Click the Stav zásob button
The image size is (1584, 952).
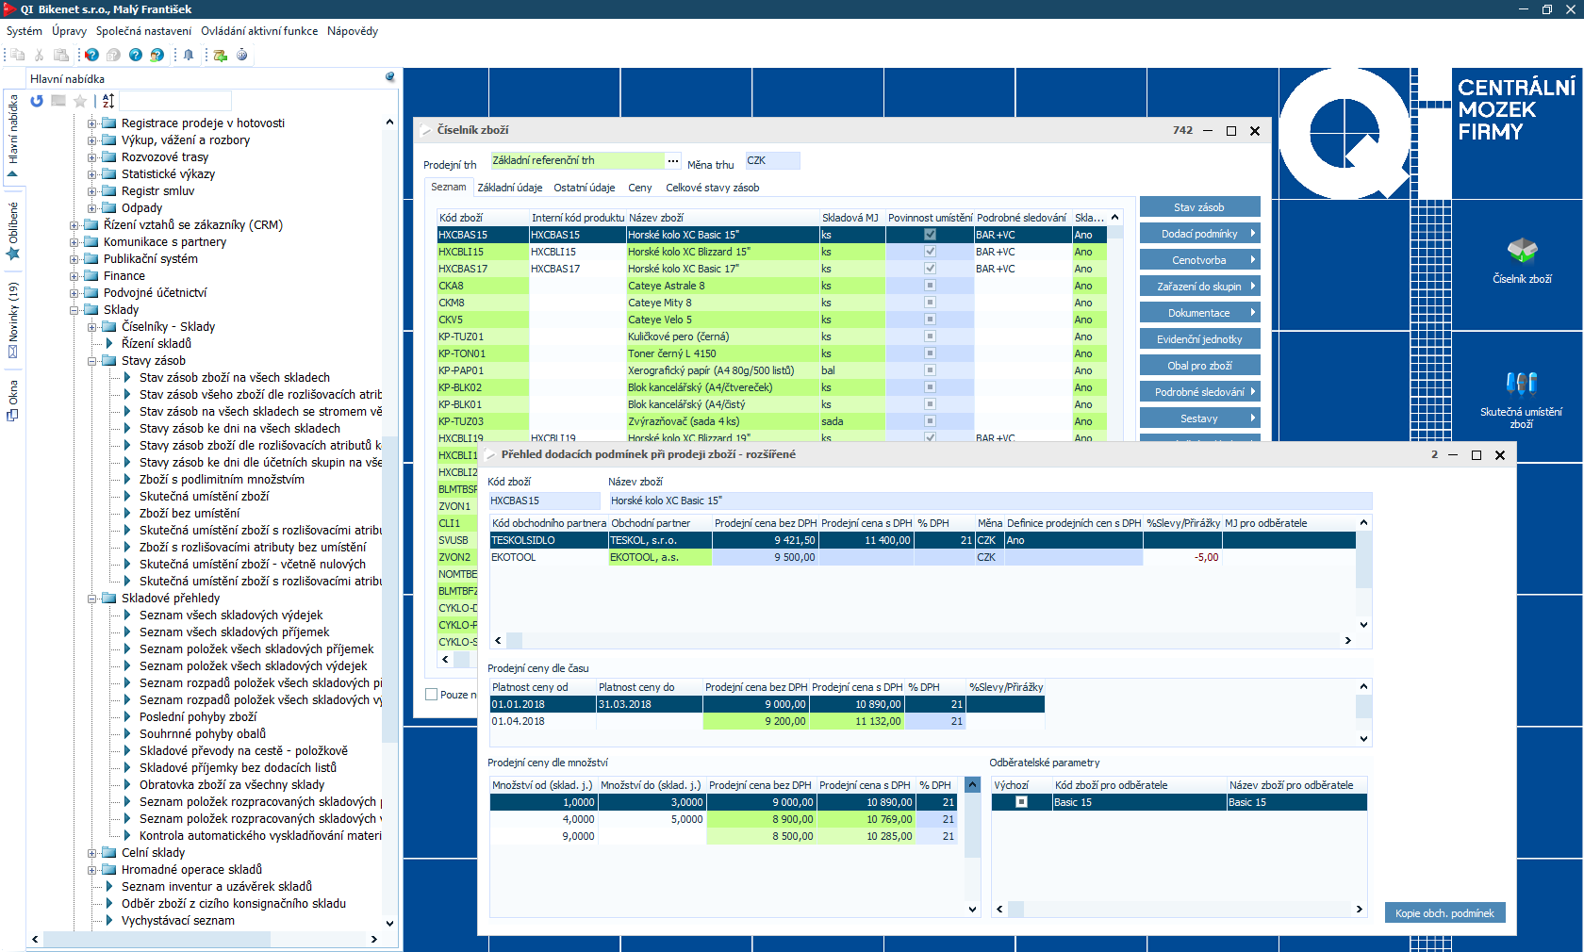1199,207
